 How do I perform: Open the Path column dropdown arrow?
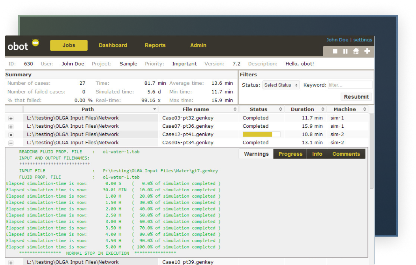[x=155, y=110]
